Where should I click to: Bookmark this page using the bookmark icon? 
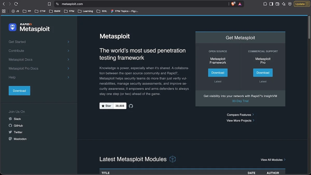49,4
